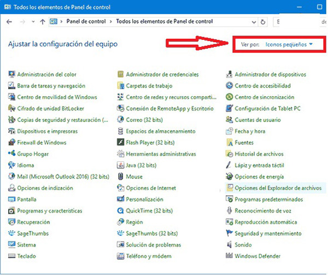The width and height of the screenshot is (328, 275).
Task: Open the Firewall de Windows icon
Action: (11, 142)
